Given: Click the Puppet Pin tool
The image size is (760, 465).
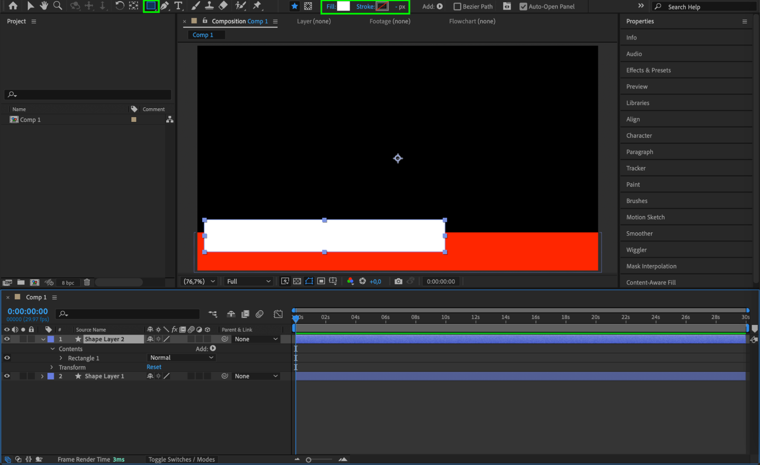Looking at the screenshot, I should click(257, 6).
